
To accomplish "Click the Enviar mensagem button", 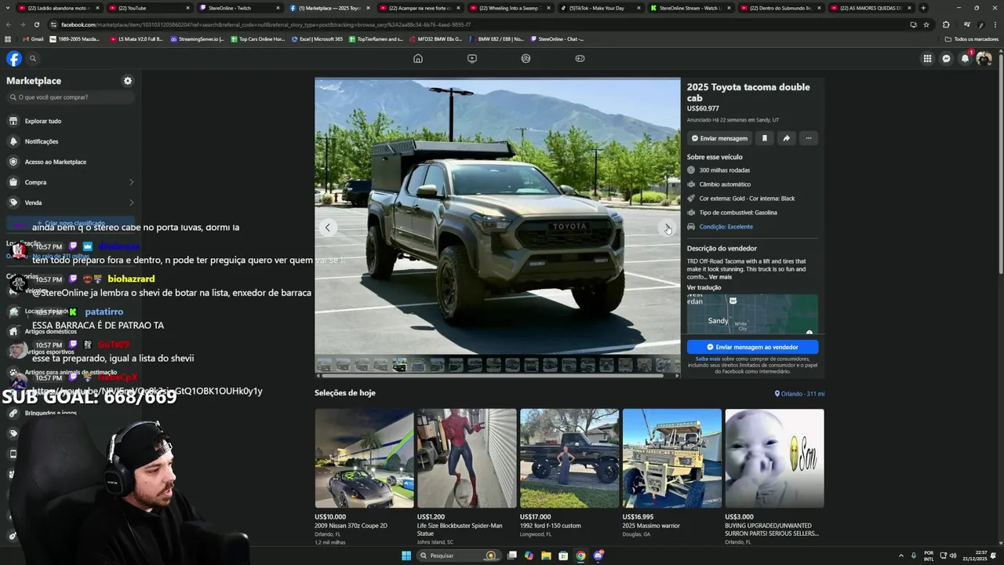I will (x=719, y=138).
